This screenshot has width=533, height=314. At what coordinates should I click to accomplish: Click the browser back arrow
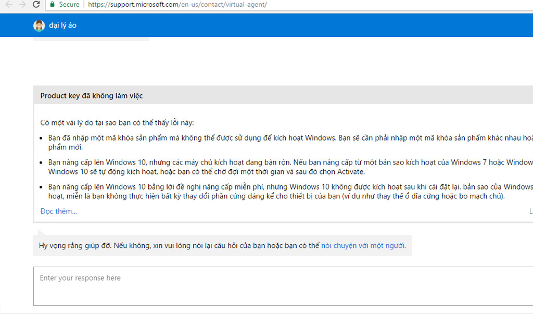pyautogui.click(x=8, y=4)
